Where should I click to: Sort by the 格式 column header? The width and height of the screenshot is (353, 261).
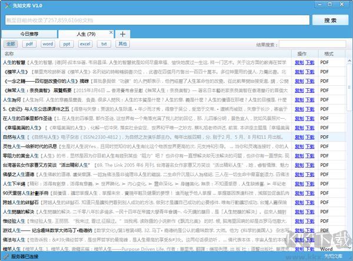coord(328,53)
